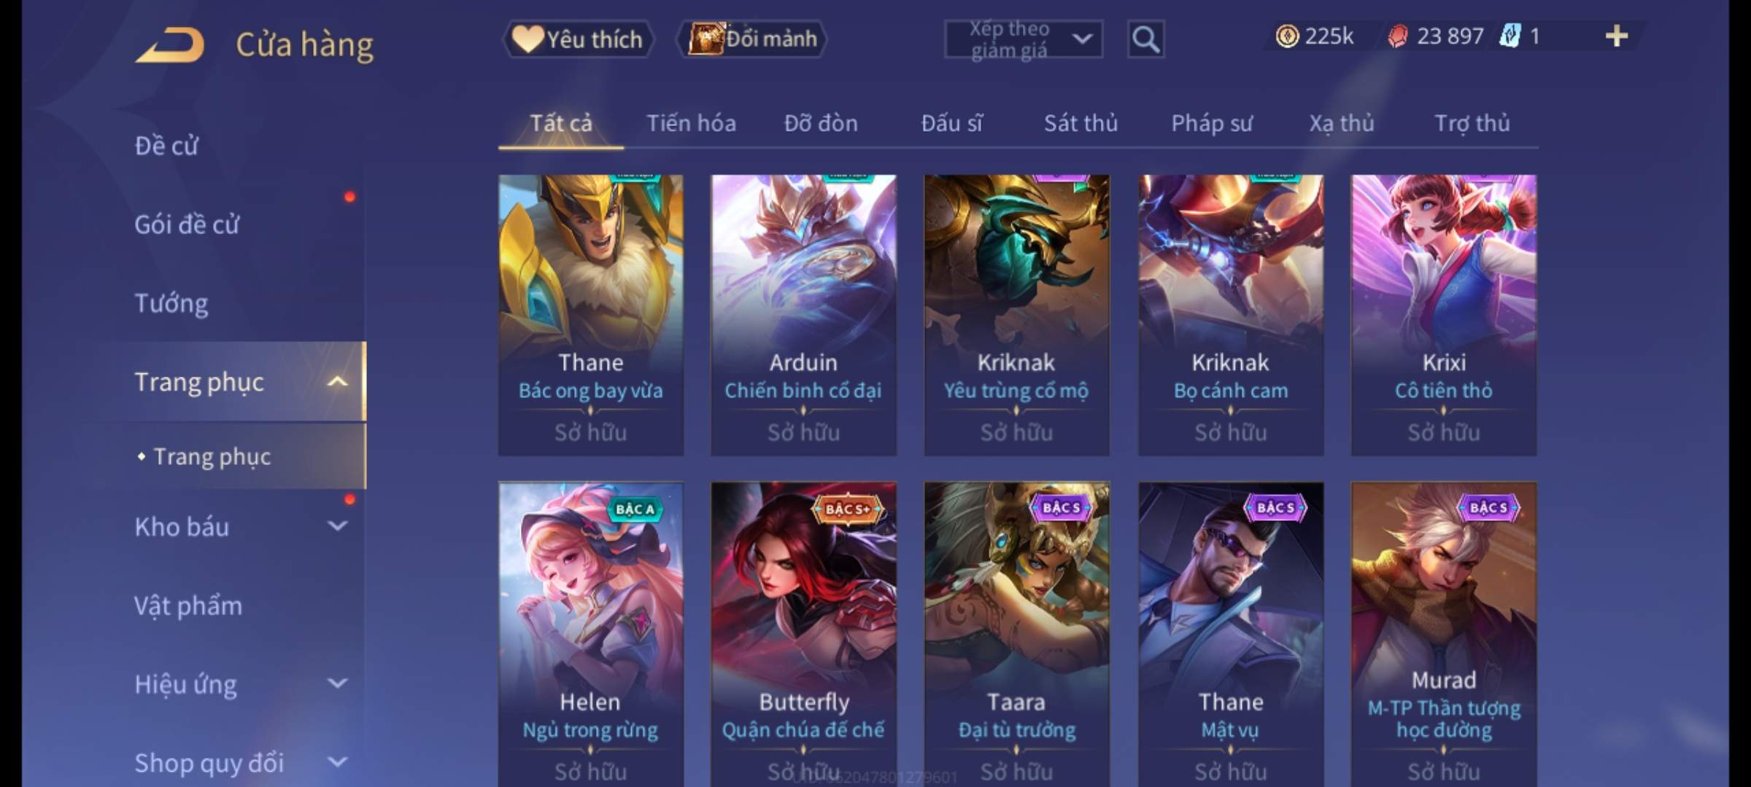This screenshot has height=787, width=1751.
Task: Expand the Kho báu sidebar section
Action: pos(337,526)
